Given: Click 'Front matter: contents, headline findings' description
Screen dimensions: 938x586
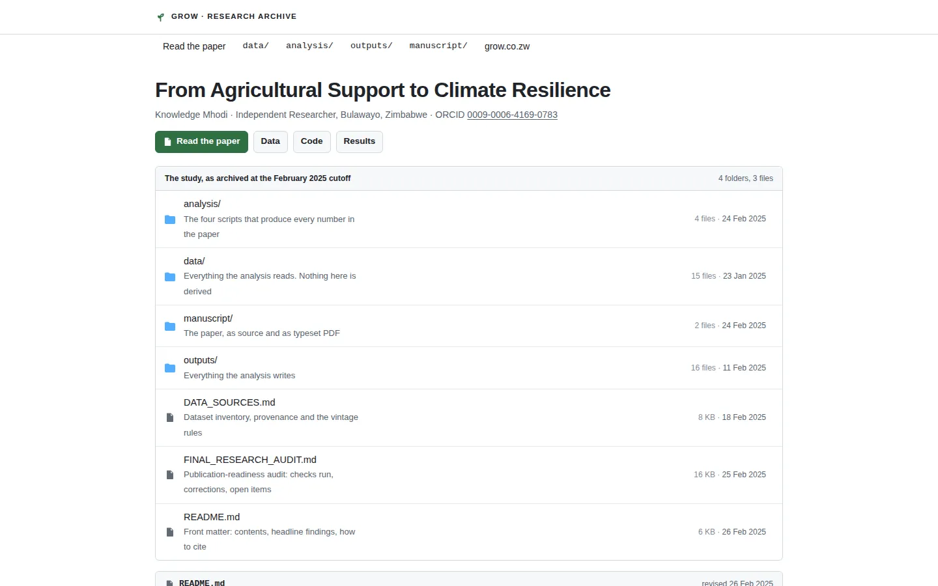Looking at the screenshot, I should point(269,539).
